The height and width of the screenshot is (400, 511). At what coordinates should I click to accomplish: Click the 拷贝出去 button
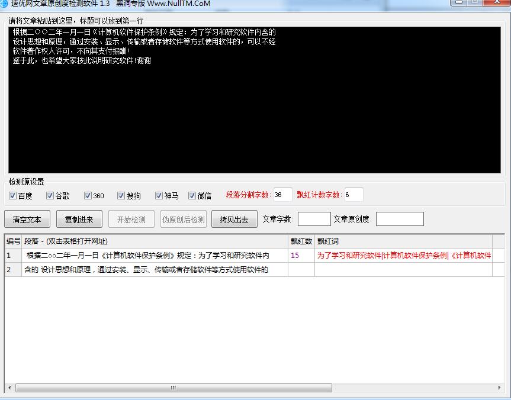coord(234,219)
